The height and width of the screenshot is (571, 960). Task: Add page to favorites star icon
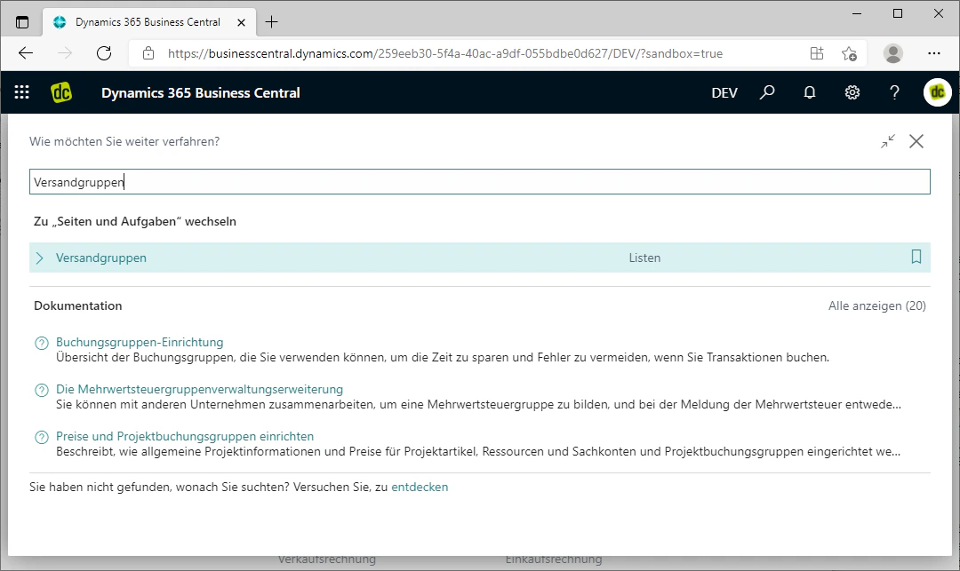(x=849, y=54)
